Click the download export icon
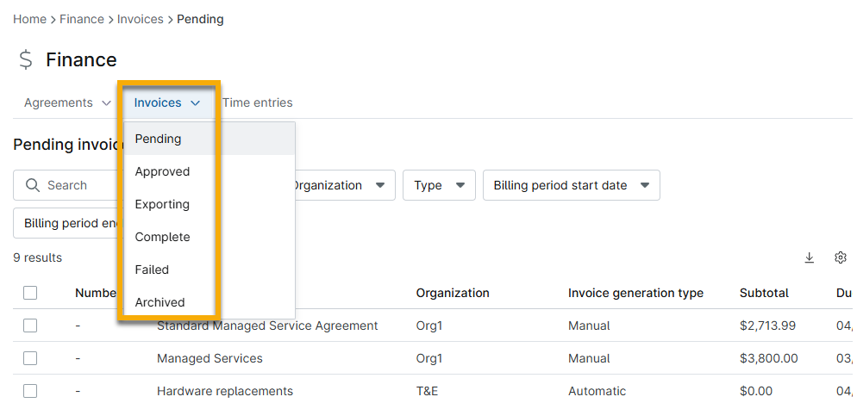Image resolution: width=857 pixels, height=403 pixels. click(810, 257)
